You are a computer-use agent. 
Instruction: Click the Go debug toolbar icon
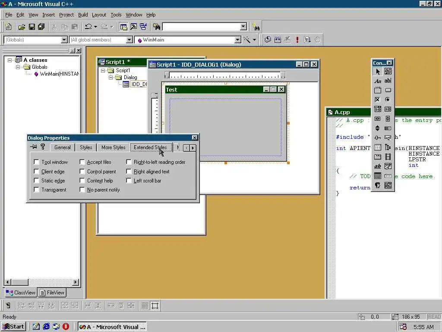pyautogui.click(x=307, y=40)
